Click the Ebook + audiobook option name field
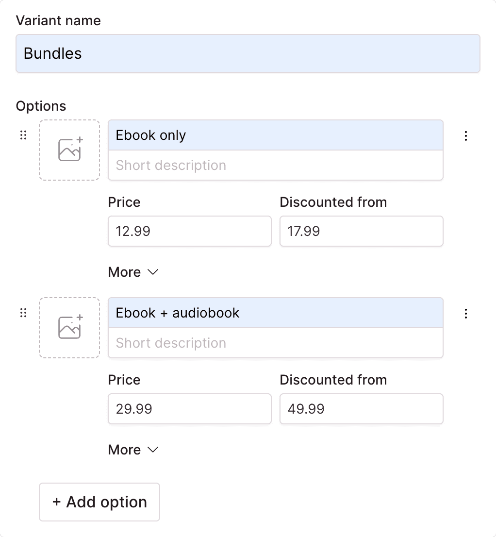Viewport: 496px width, 537px height. pos(275,312)
